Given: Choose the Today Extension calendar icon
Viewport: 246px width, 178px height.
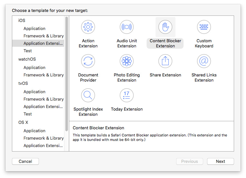Looking at the screenshot, I should (127, 95).
